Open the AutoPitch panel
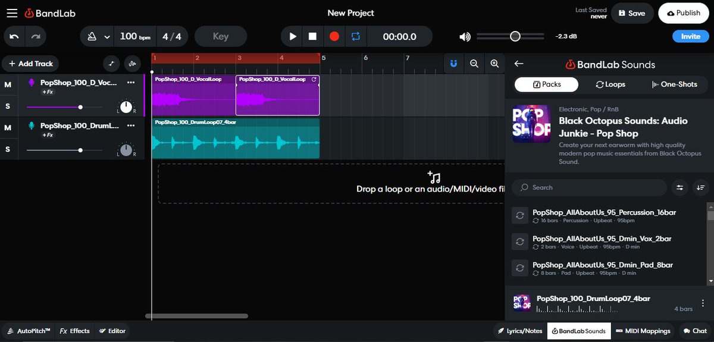The height and width of the screenshot is (342, 714). [x=29, y=331]
